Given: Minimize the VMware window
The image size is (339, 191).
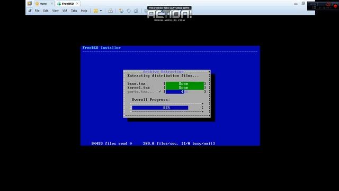Looking at the screenshot, I should click(296, 4).
